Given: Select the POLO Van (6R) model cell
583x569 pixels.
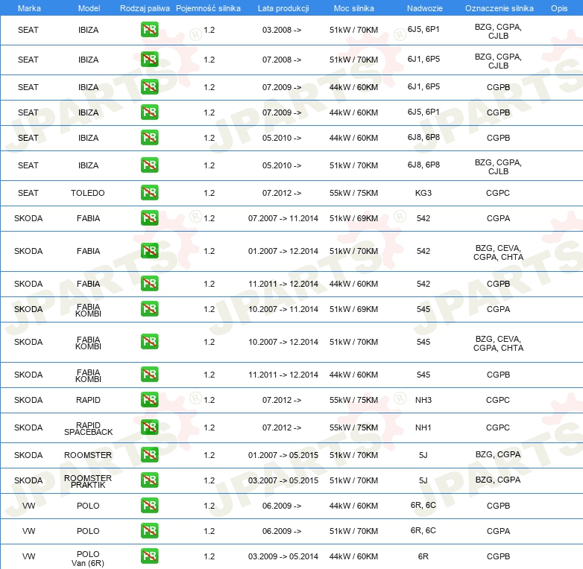Looking at the screenshot, I should click(88, 559).
